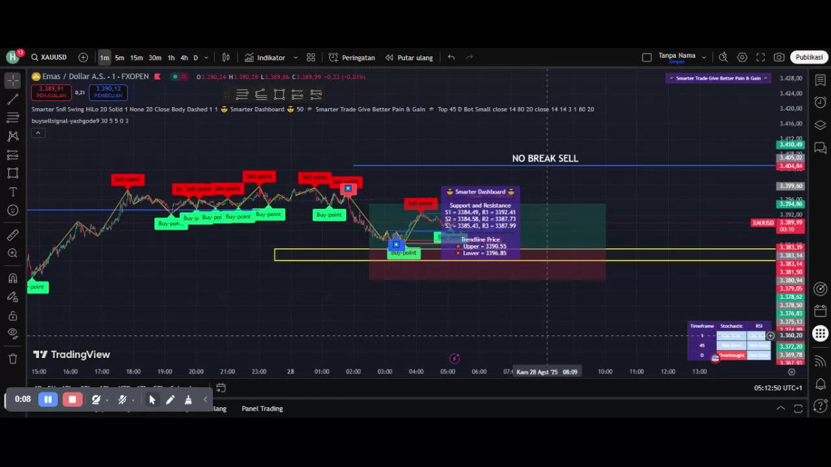
Task: Switch to the 30m timeframe
Action: coord(155,58)
